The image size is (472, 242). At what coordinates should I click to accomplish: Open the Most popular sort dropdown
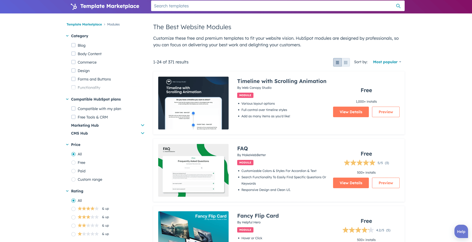click(x=387, y=62)
